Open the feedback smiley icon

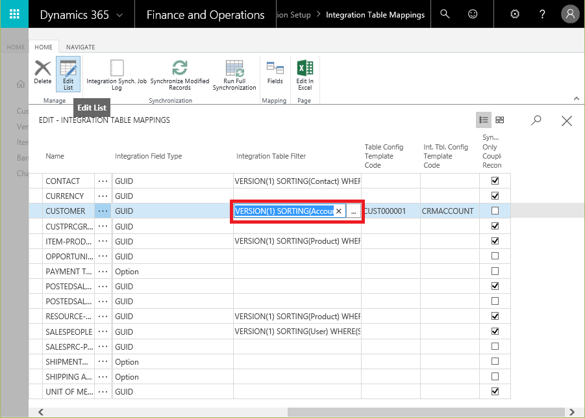pos(472,14)
